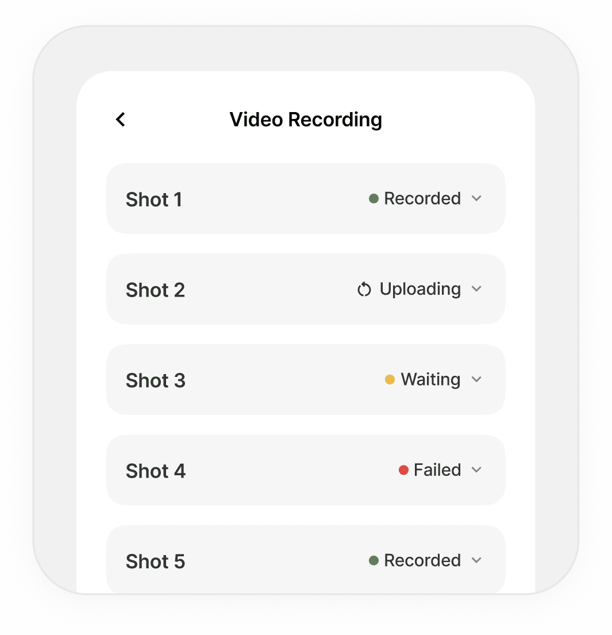Expand the Shot 4 chevron
Screen dimensions: 612x635
476,470
